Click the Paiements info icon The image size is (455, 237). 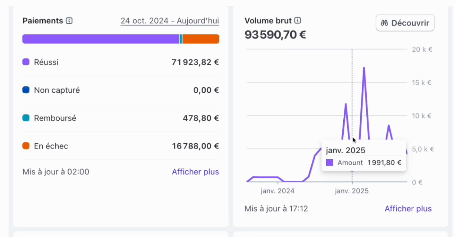(69, 21)
